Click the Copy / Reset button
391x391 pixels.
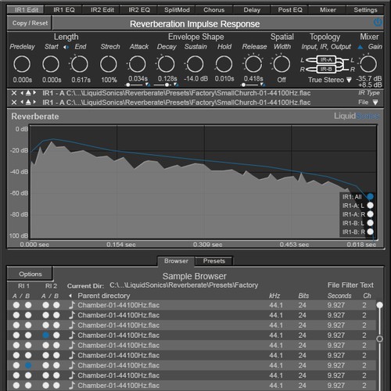click(30, 23)
